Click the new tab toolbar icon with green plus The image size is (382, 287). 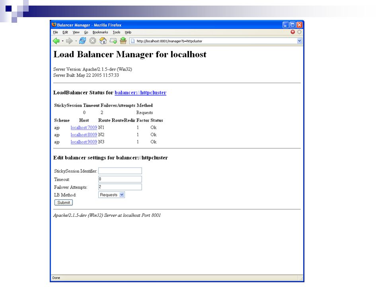tap(113, 41)
